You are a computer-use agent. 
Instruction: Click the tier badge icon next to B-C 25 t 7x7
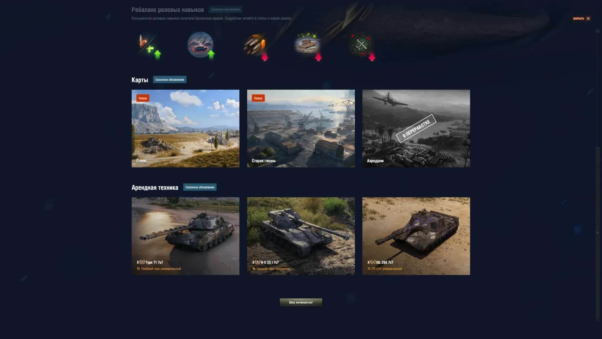pos(257,262)
